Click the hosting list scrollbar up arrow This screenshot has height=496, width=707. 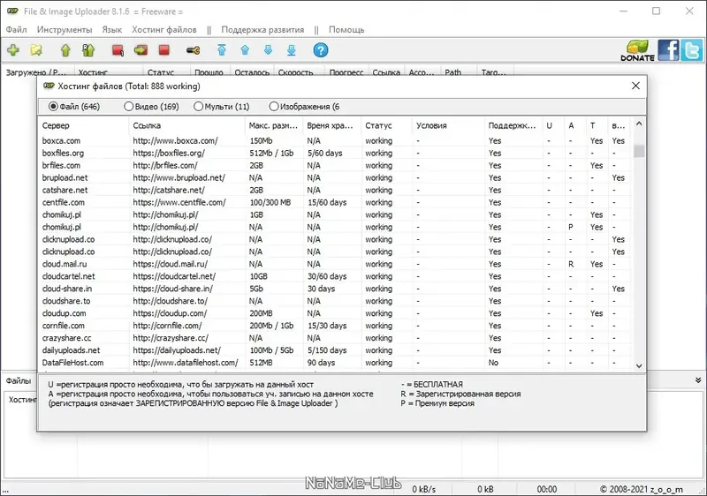pos(639,124)
